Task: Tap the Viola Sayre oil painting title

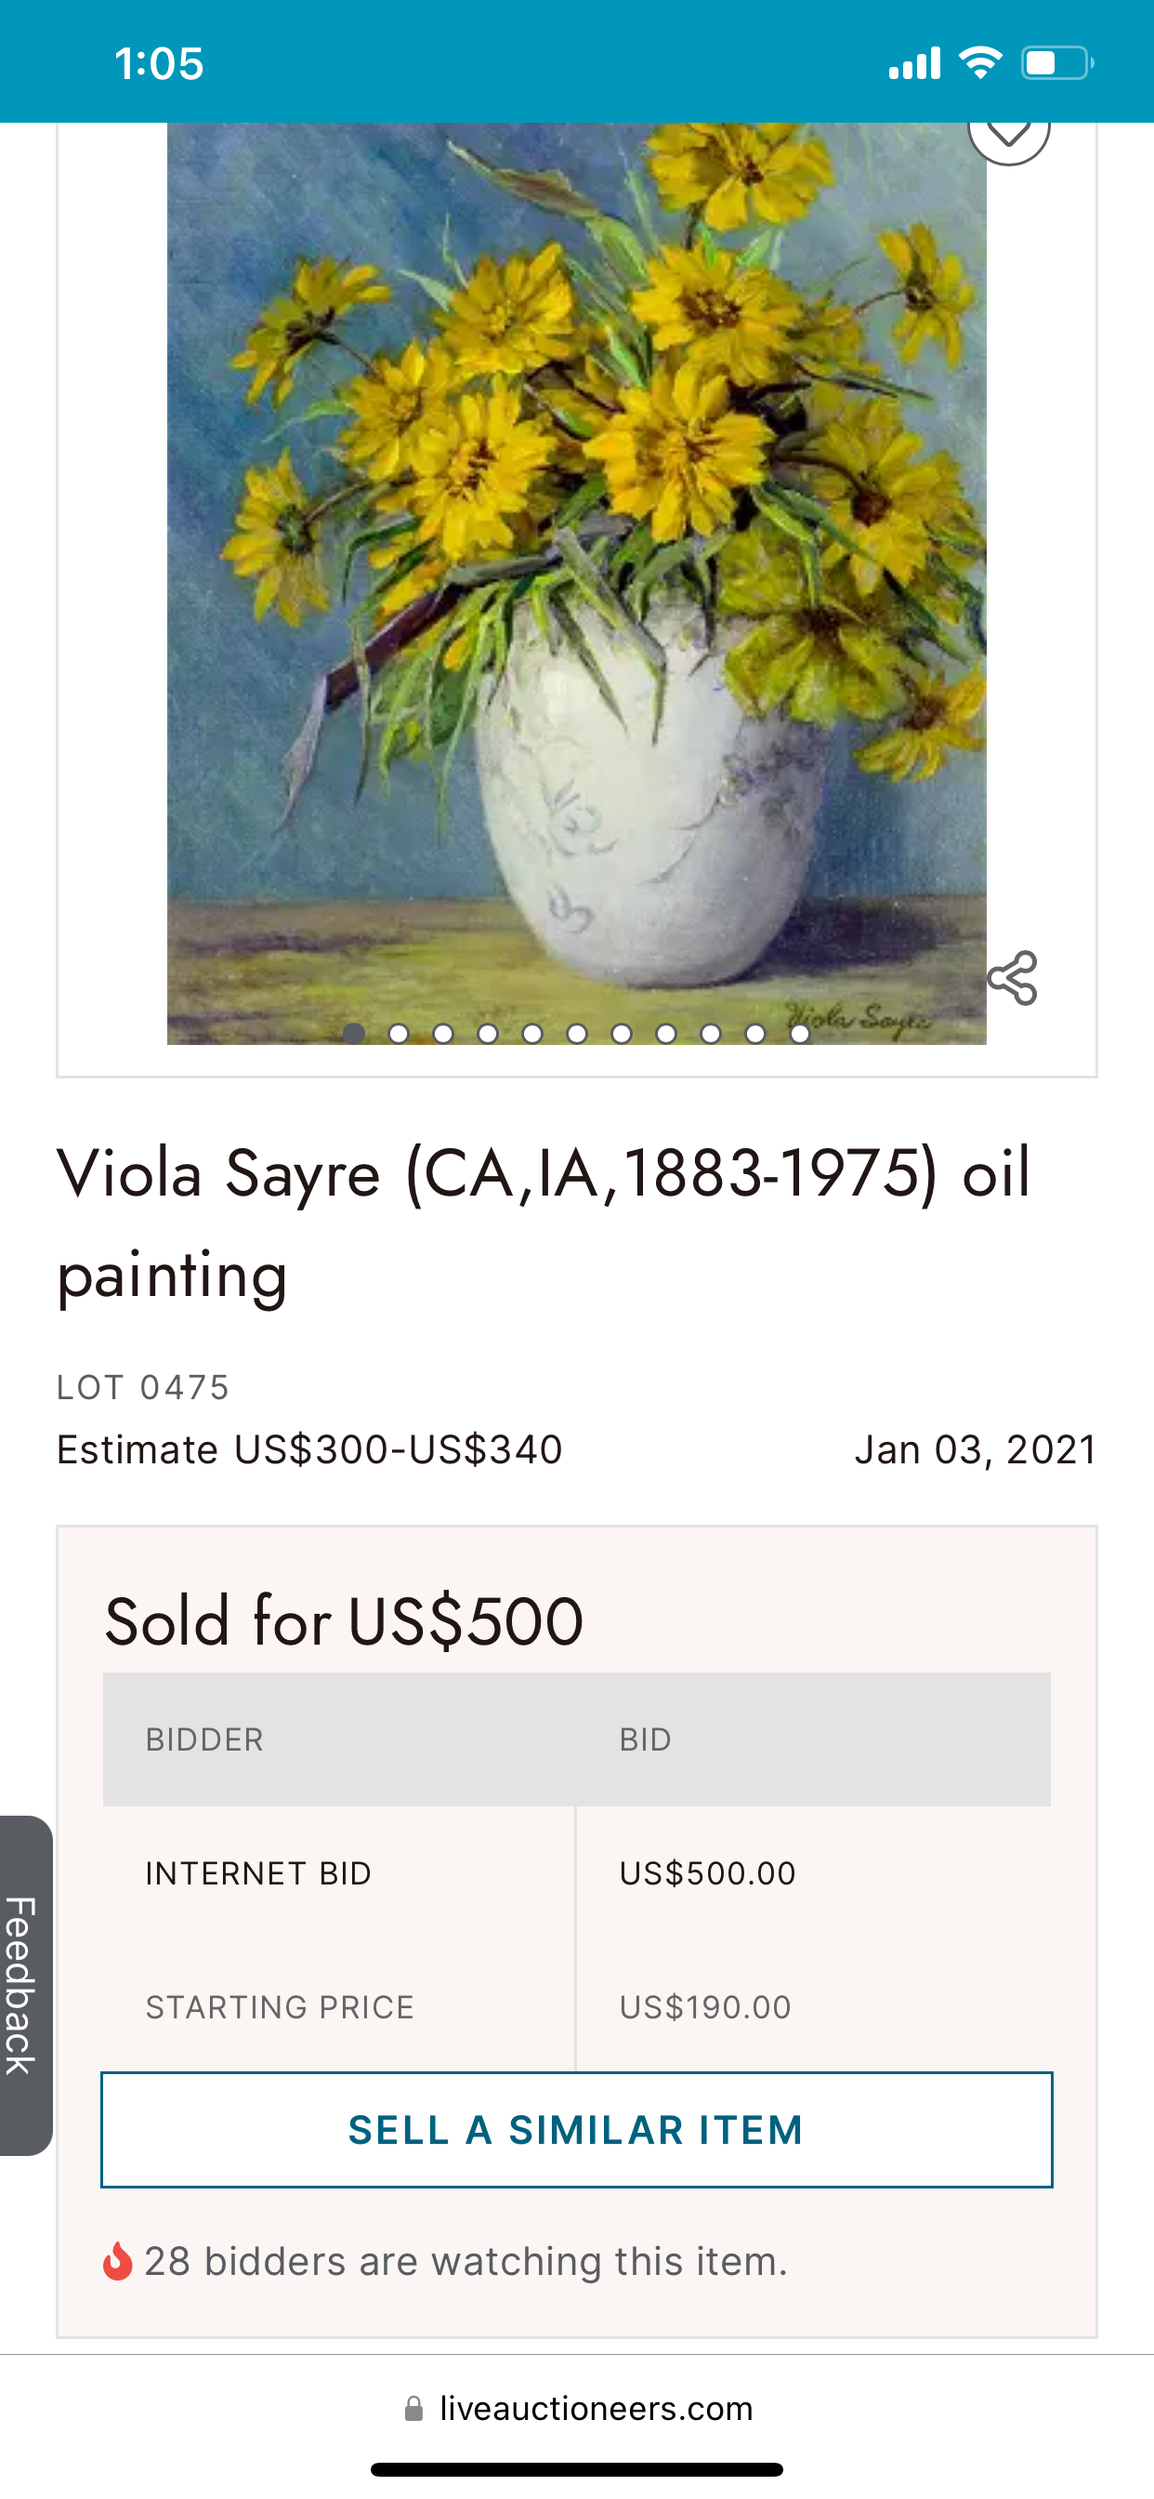Action: point(543,1223)
